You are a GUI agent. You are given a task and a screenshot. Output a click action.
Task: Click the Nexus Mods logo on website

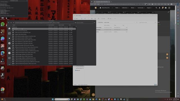(x=96, y=8)
